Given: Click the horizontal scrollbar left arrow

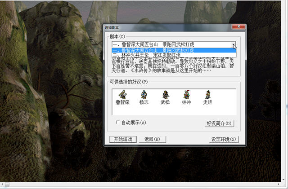Looking at the screenshot, I should point(2,184).
